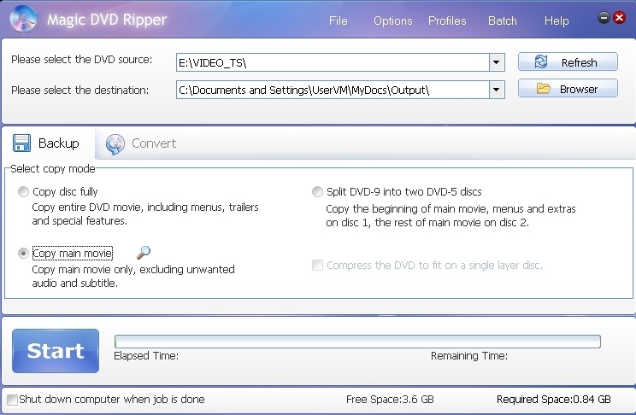Image resolution: width=636 pixels, height=415 pixels.
Task: Open the magnifier preview next to Copy main movie
Action: pyautogui.click(x=143, y=253)
